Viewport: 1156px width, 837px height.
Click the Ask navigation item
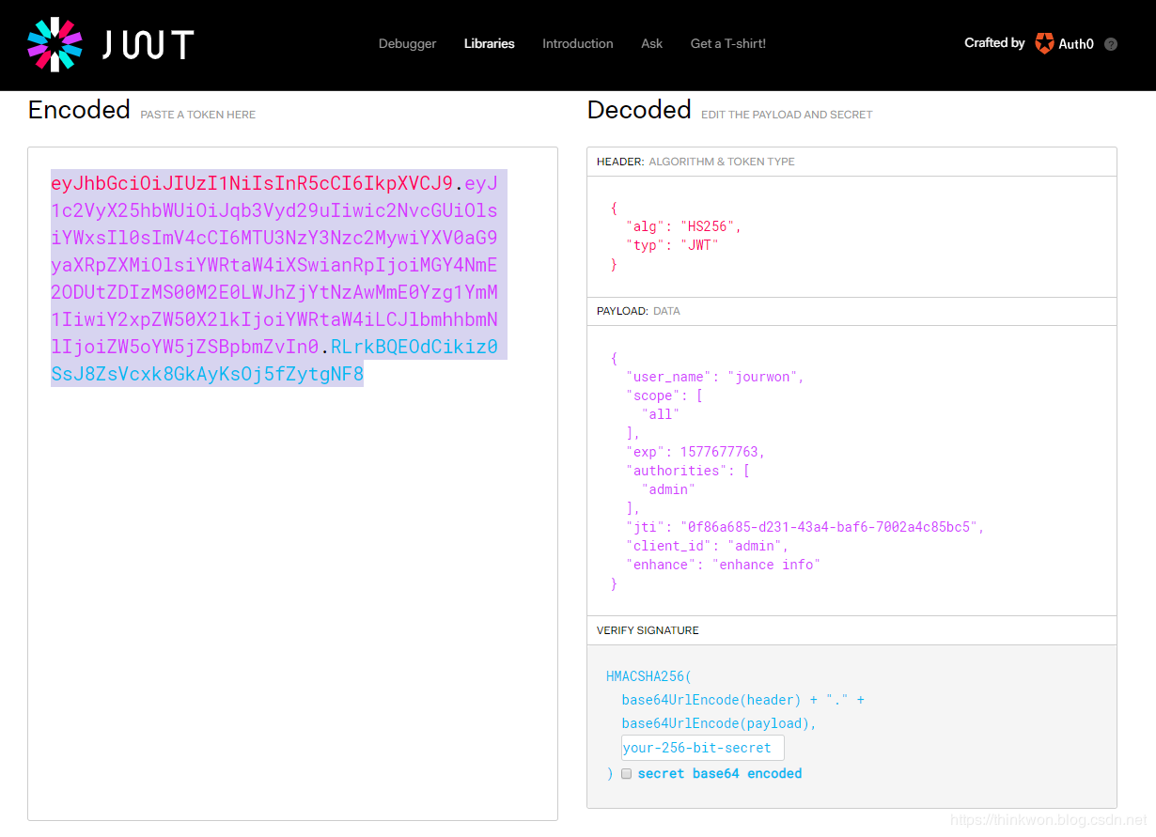click(x=651, y=43)
